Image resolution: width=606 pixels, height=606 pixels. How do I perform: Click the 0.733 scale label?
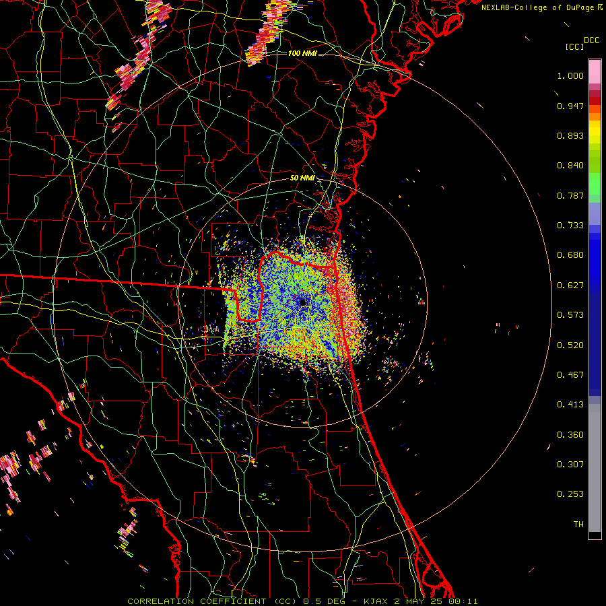(x=570, y=226)
